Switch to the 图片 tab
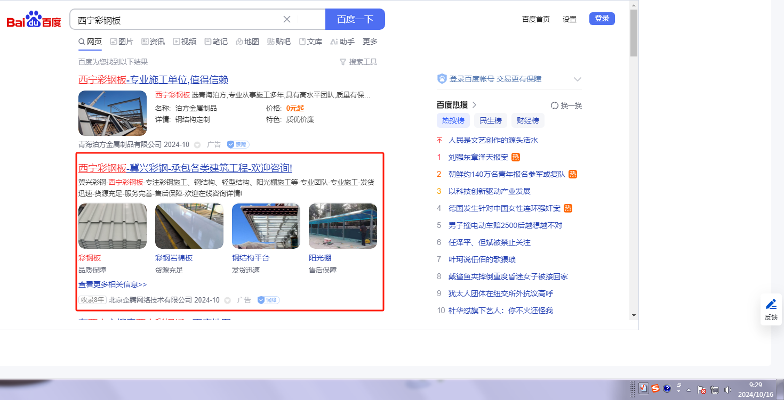 [x=122, y=42]
